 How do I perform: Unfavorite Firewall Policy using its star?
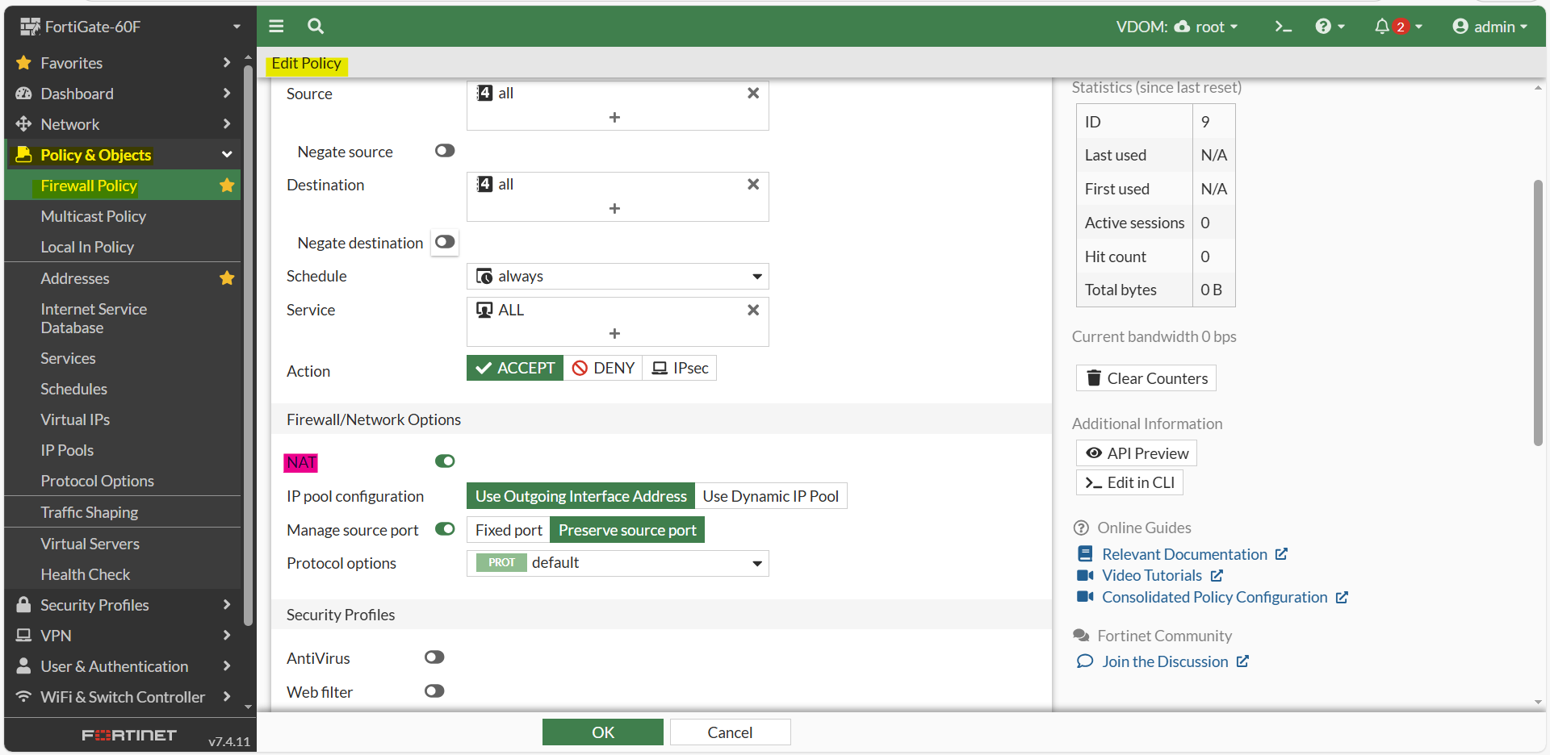coord(227,186)
